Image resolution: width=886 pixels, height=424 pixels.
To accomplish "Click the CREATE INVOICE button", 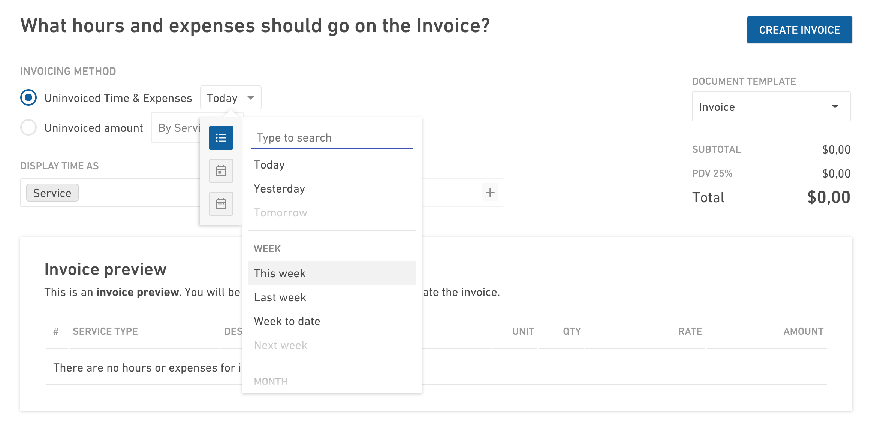I will click(x=799, y=30).
